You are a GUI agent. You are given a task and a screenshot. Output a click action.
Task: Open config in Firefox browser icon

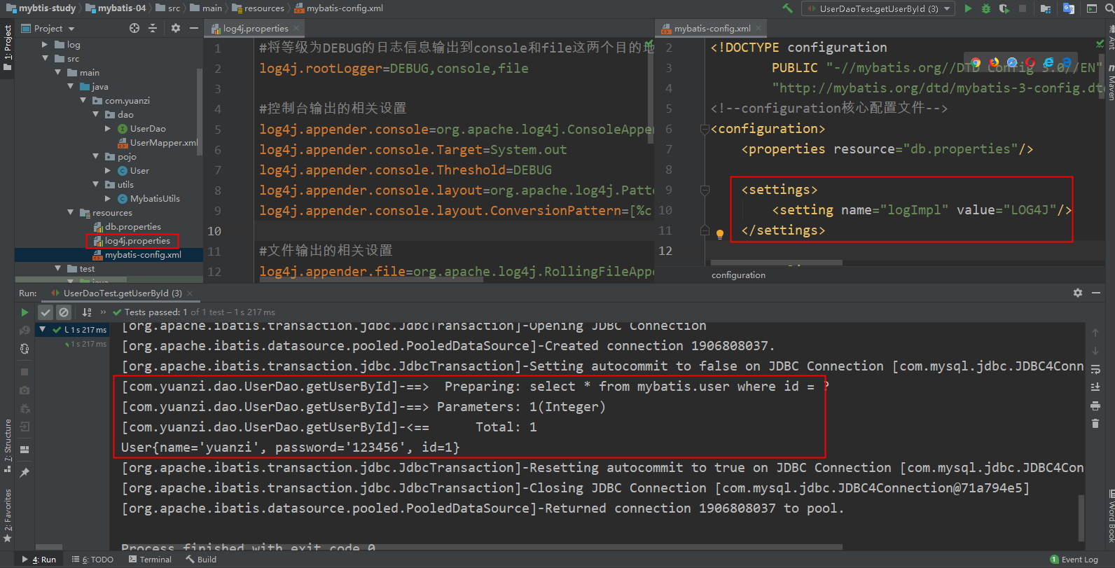click(x=994, y=63)
